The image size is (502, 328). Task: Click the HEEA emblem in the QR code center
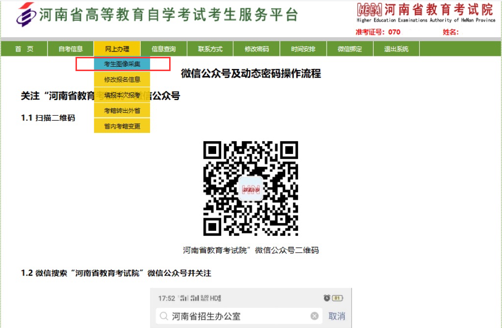pyautogui.click(x=251, y=189)
